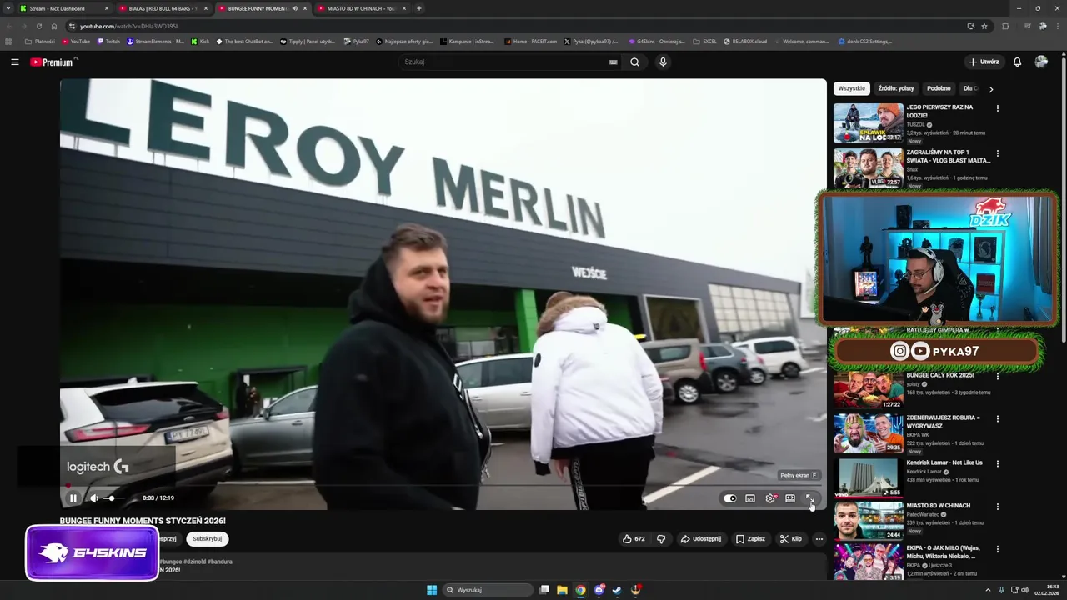1067x600 pixels.
Task: Start voice search with microphone icon
Action: 663,62
